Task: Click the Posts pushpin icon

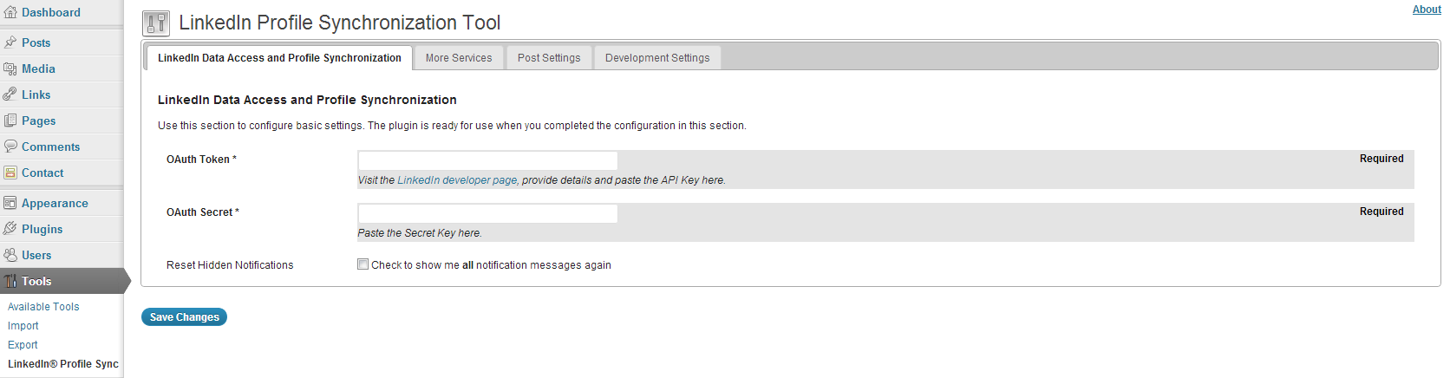Action: coord(10,42)
